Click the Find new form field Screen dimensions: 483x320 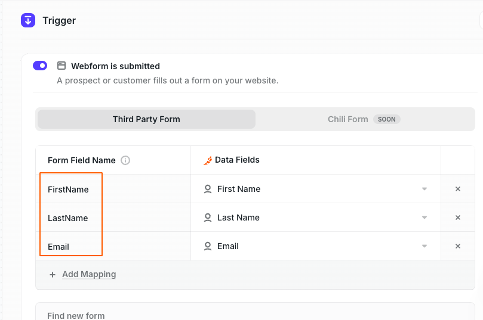tap(255, 312)
